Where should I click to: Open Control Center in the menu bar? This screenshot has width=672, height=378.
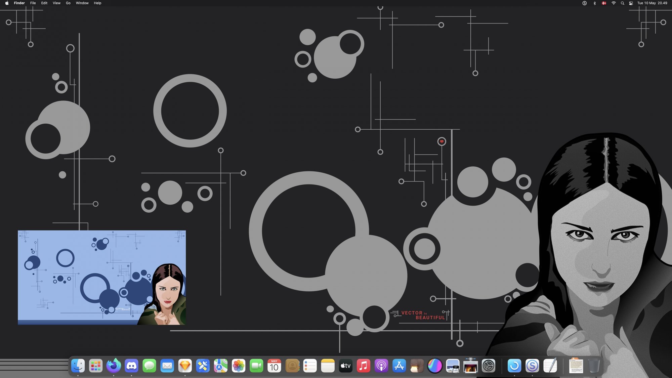coord(631,3)
